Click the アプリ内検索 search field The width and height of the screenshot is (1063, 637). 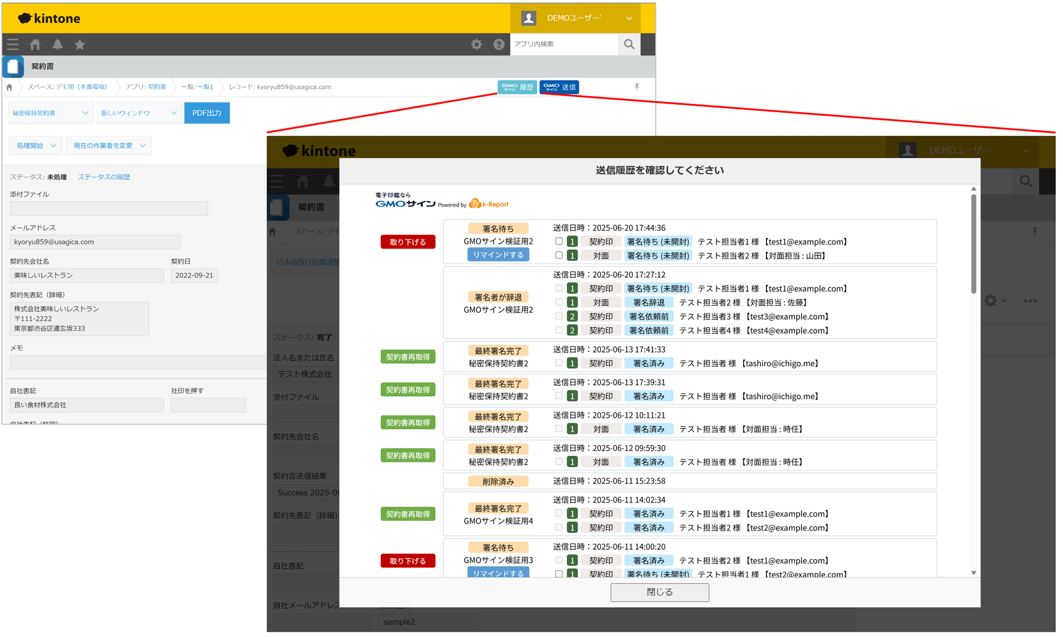[x=564, y=44]
